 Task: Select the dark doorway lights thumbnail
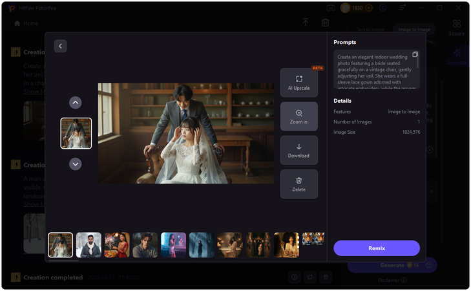click(258, 245)
